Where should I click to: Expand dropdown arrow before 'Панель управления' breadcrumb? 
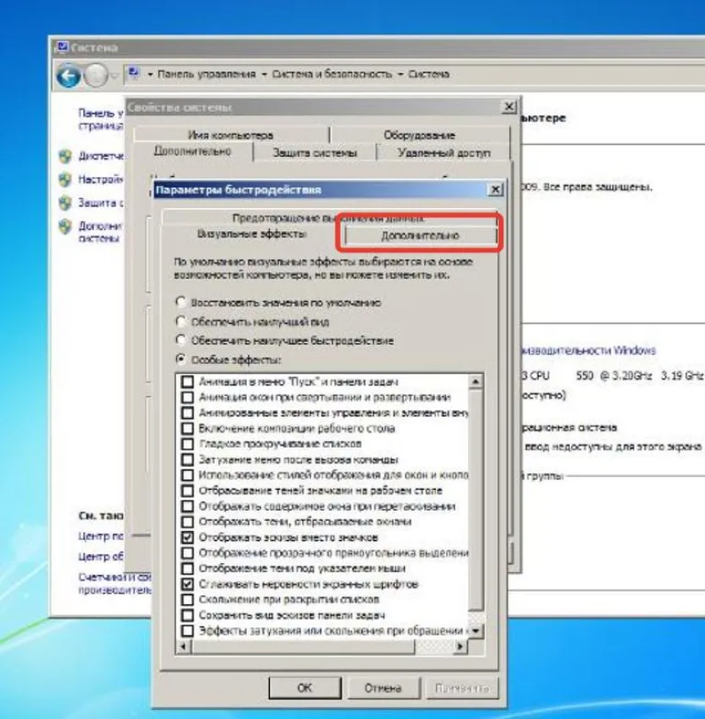pos(150,74)
